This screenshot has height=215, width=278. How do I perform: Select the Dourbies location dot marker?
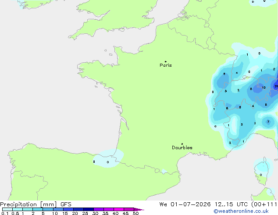(x=182, y=144)
